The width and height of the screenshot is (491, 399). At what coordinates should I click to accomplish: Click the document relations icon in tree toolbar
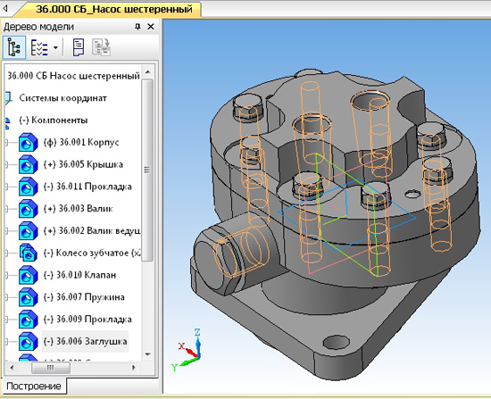(x=79, y=47)
